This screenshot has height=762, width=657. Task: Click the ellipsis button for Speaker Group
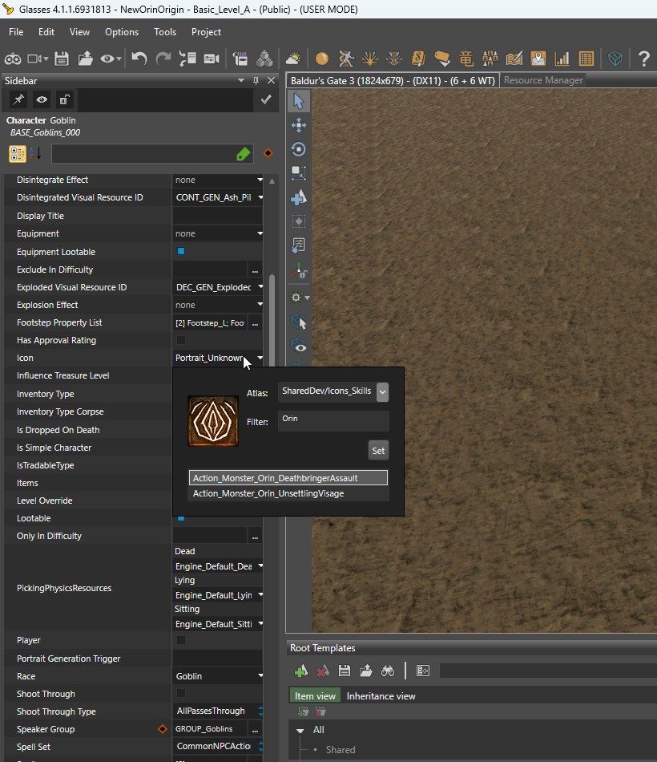tap(255, 729)
